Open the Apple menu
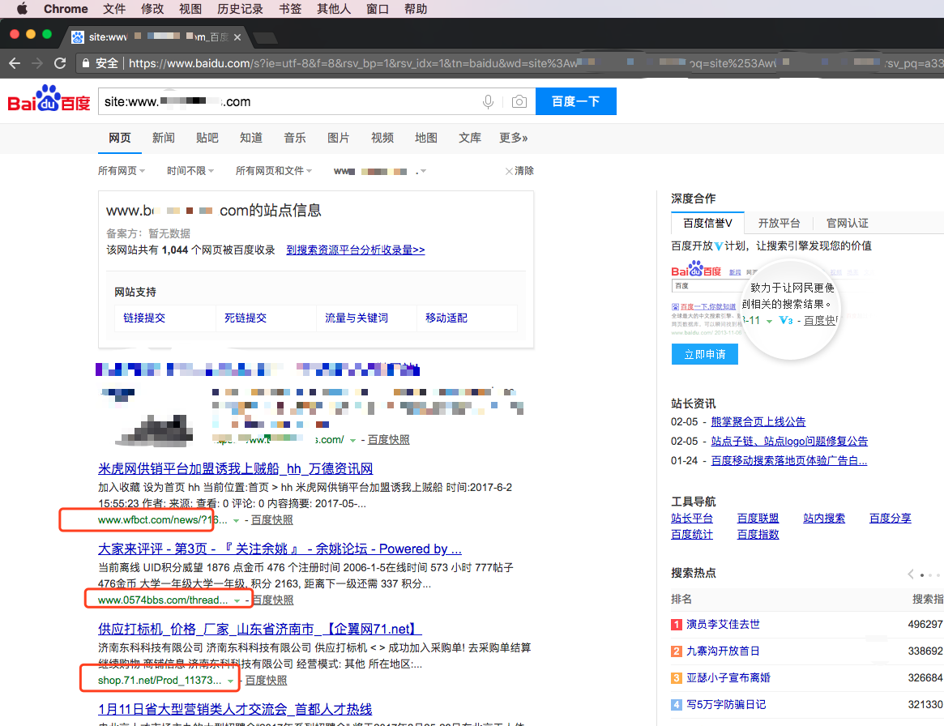Screen dimensions: 944x726 (22, 9)
